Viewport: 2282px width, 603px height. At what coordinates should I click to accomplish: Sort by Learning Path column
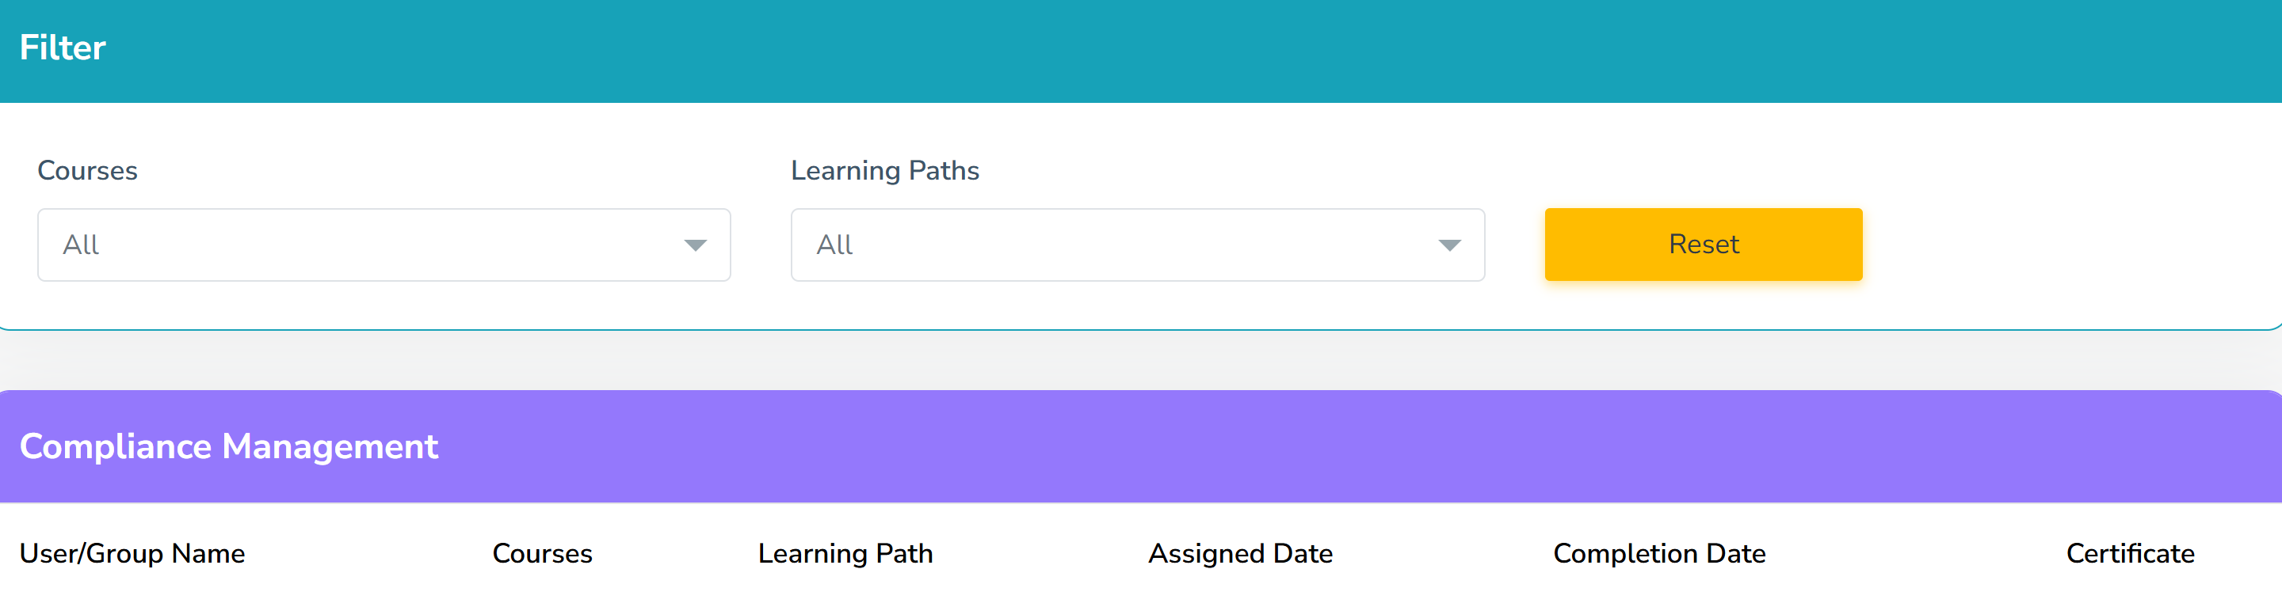point(845,553)
